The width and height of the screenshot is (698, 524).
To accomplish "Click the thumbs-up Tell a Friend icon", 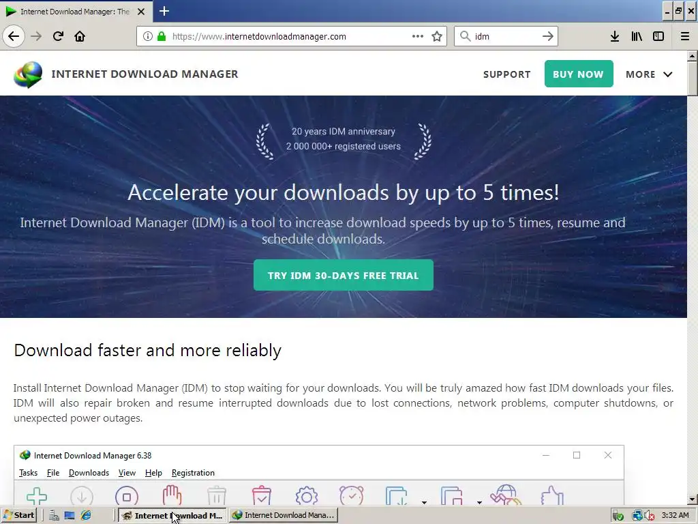I will (552, 496).
